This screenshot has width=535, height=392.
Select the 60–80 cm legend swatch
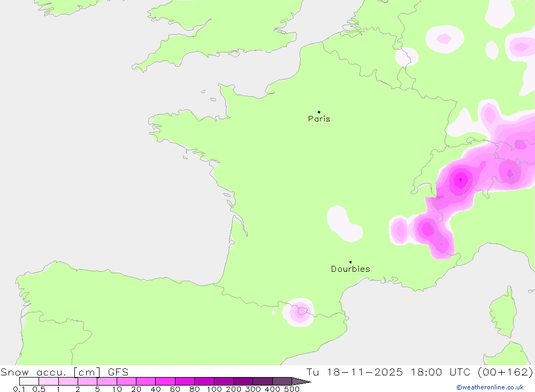[x=185, y=381]
